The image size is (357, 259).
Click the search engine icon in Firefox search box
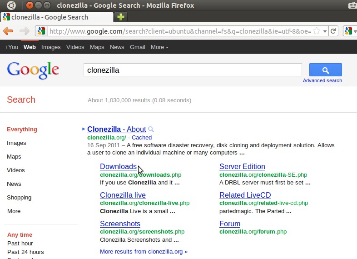pos(348,31)
